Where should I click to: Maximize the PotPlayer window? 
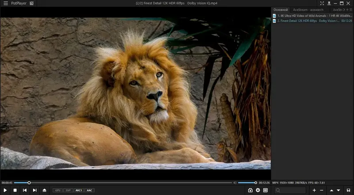pyautogui.click(x=342, y=4)
